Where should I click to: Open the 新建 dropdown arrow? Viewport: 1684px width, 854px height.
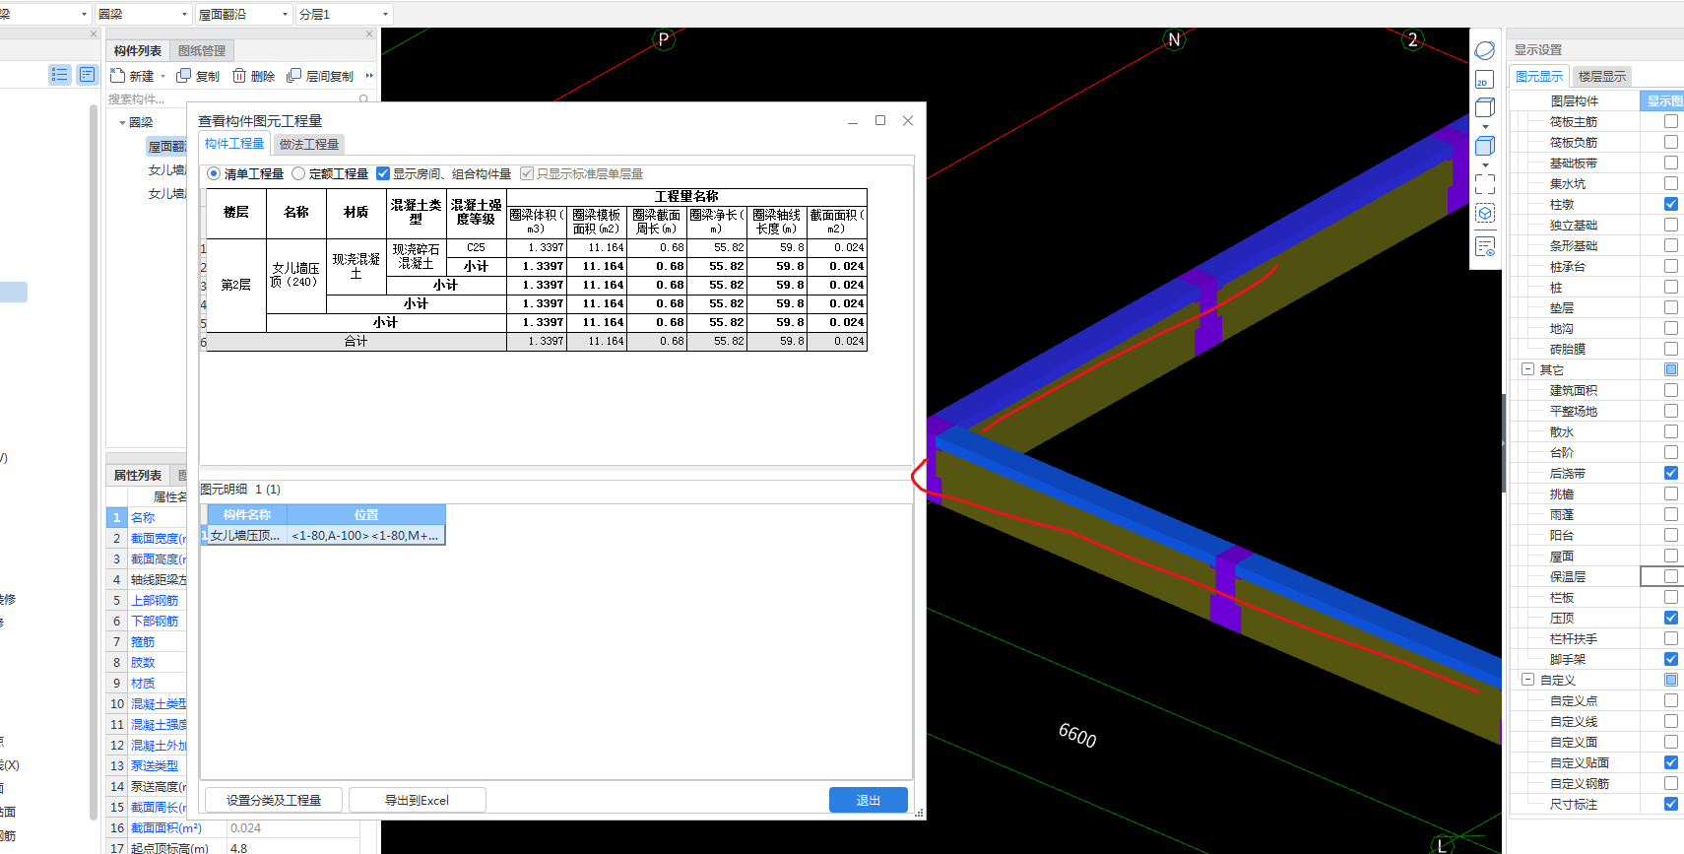pyautogui.click(x=163, y=76)
